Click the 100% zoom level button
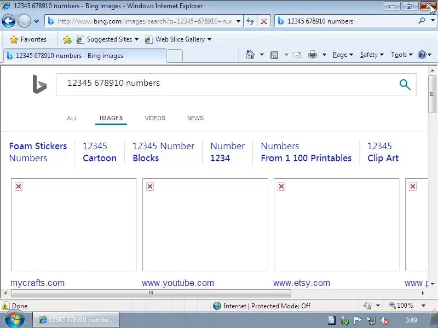 coord(401,306)
